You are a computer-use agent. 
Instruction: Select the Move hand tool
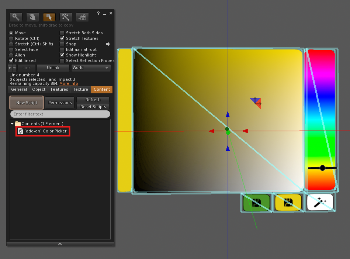(32, 17)
